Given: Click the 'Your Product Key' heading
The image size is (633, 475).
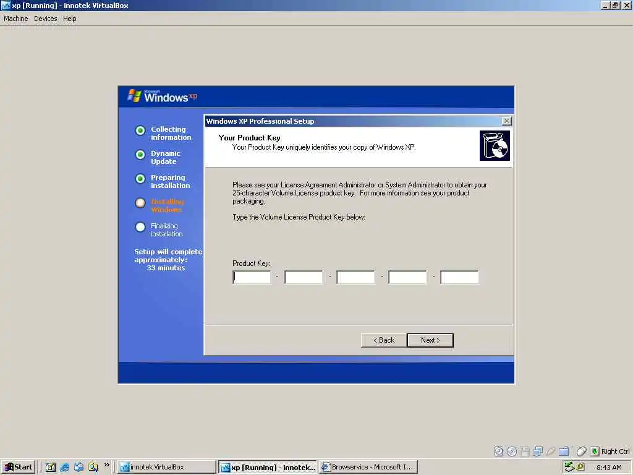Looking at the screenshot, I should 250,137.
